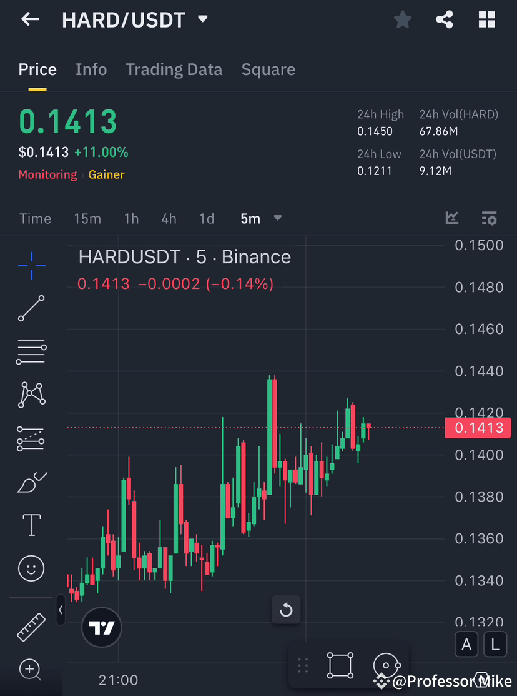Open the trading pair selector next to HARD/USDT
Image resolution: width=517 pixels, height=696 pixels.
click(202, 19)
